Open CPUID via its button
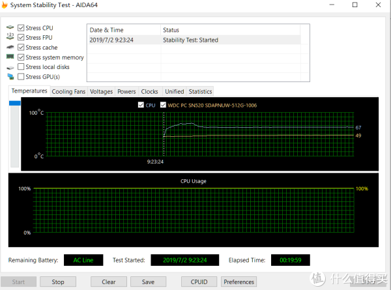 coord(199,282)
